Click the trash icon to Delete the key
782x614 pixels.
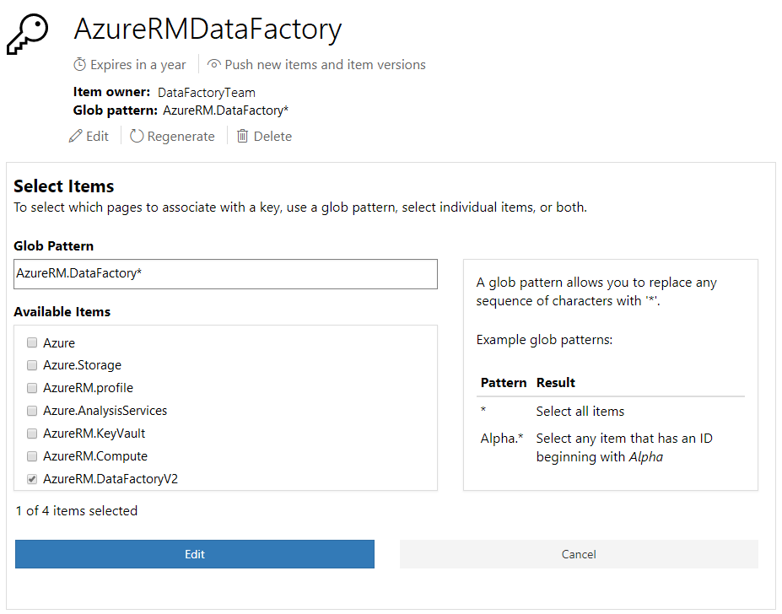[242, 136]
